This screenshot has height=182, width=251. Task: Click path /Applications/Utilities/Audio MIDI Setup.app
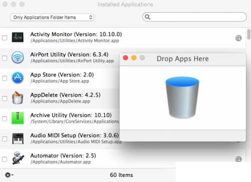(76, 142)
